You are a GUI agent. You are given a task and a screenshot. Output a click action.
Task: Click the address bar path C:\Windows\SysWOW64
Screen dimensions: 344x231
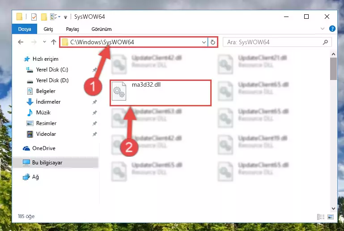tap(102, 42)
